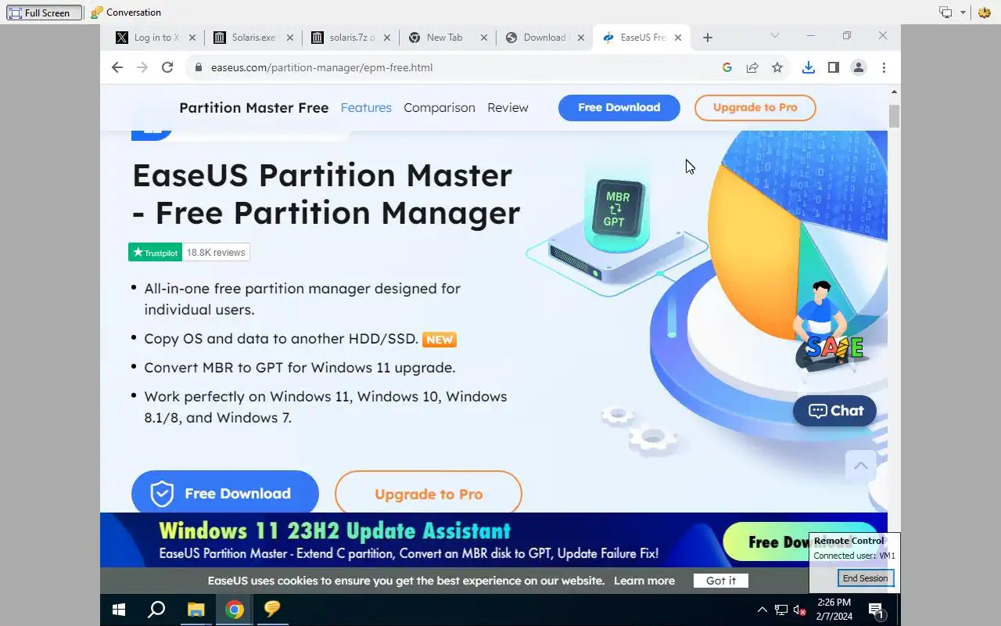The height and width of the screenshot is (626, 1001).
Task: Reload the EaseUS page
Action: click(167, 67)
